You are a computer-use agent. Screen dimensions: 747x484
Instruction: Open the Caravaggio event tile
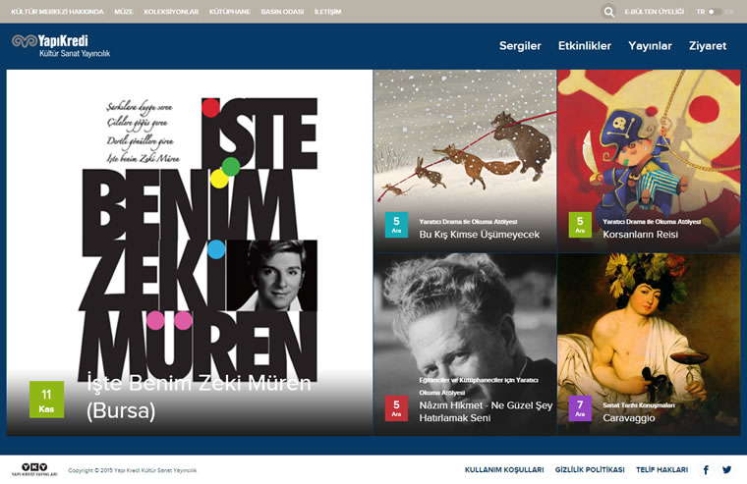(x=649, y=345)
